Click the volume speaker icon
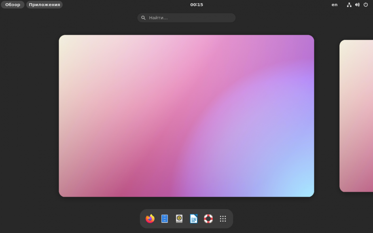Viewport: 373px width, 233px height. (x=357, y=5)
